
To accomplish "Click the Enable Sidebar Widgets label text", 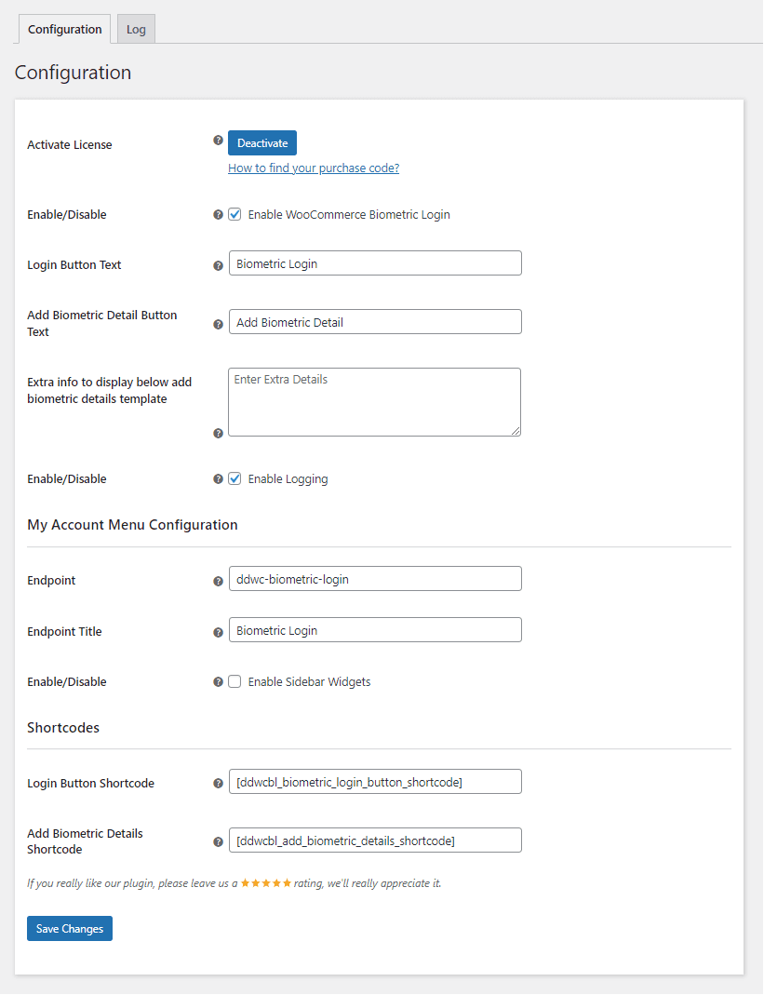I will pos(309,682).
